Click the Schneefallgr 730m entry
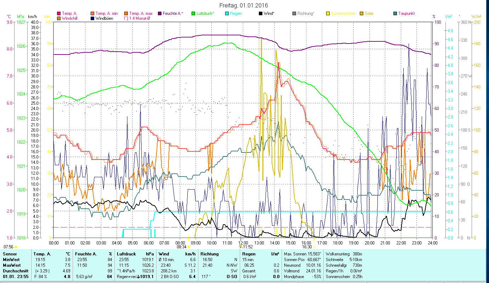The width and height of the screenshot is (489, 283). pos(343,265)
